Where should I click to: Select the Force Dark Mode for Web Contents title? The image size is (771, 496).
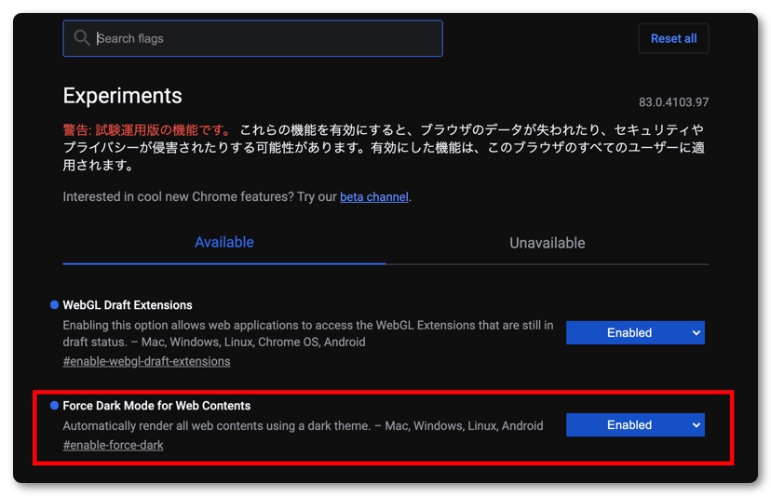click(x=156, y=406)
